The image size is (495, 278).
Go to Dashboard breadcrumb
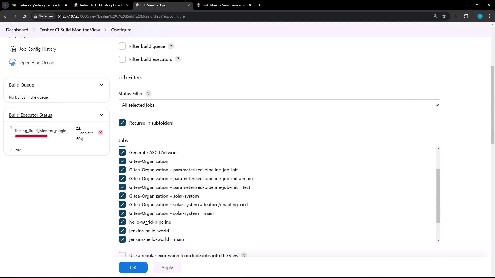[17, 30]
